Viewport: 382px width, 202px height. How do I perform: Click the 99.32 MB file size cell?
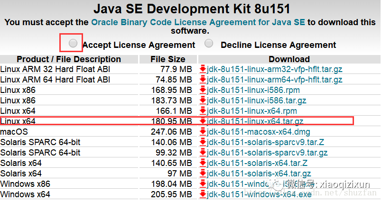pos(174,153)
